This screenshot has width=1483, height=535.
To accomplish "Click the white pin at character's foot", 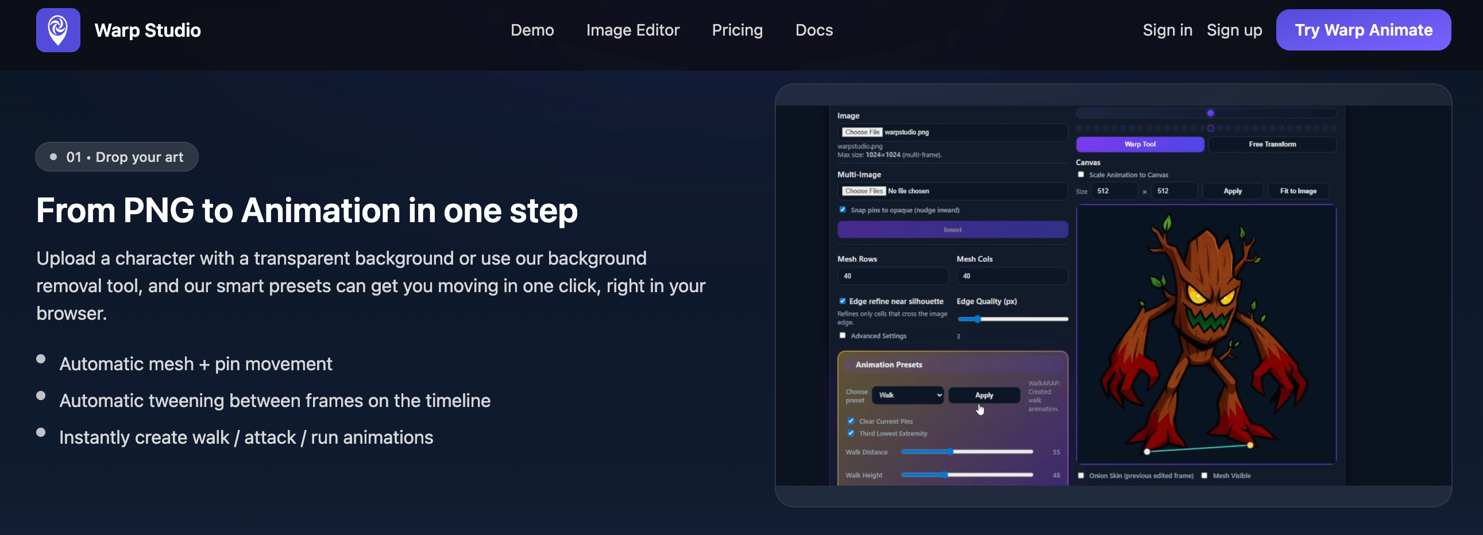I will point(1147,452).
